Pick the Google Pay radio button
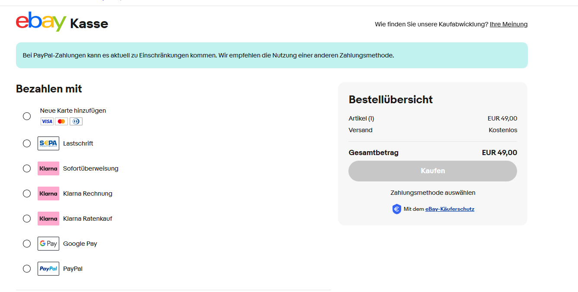 coord(27,244)
